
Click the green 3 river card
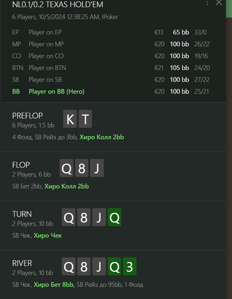point(130,267)
